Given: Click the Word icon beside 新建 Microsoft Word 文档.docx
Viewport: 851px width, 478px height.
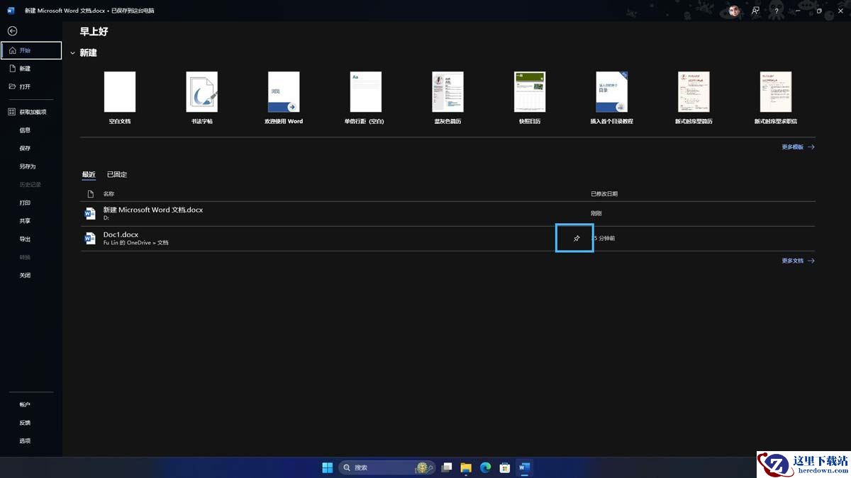Looking at the screenshot, I should [x=90, y=213].
